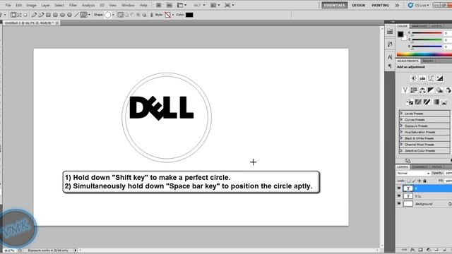
Task: Select the Custom Shape tool
Action: point(83,15)
